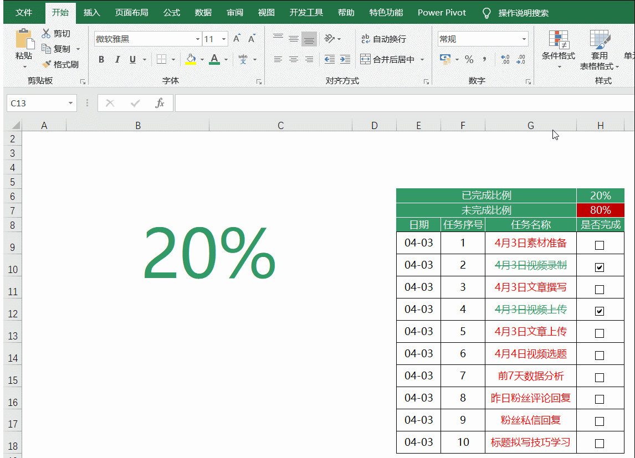Align text right
This screenshot has width=635, height=458.
309,59
